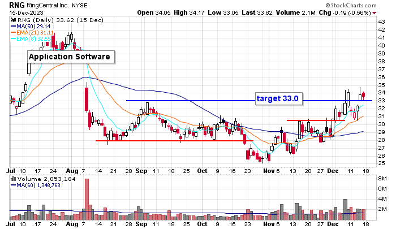Screen dimensions: 396x229
Task: Click the Aug label on the upper date axis
Action: pos(72,171)
